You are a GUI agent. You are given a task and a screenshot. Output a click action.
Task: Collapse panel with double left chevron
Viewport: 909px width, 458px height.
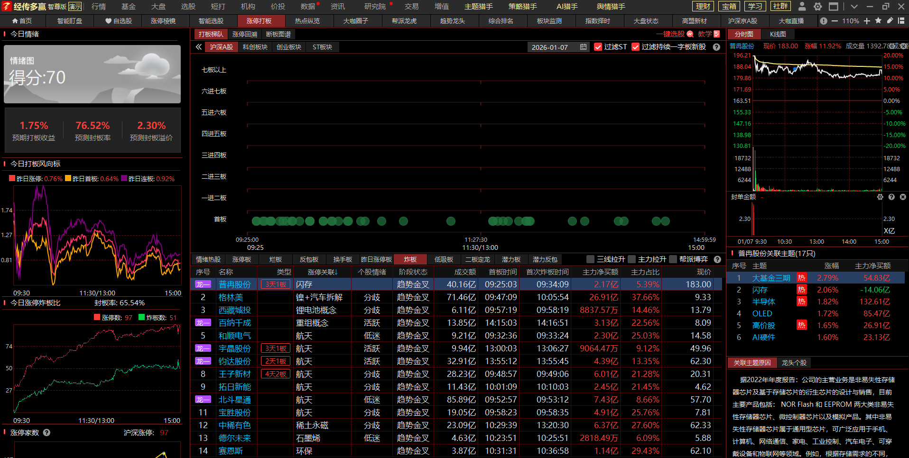pos(199,47)
